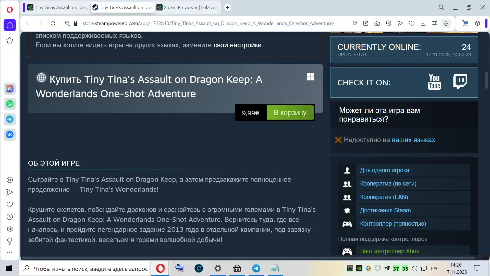Add game to cart В корзину
This screenshot has height=276, width=490.
pyautogui.click(x=290, y=112)
